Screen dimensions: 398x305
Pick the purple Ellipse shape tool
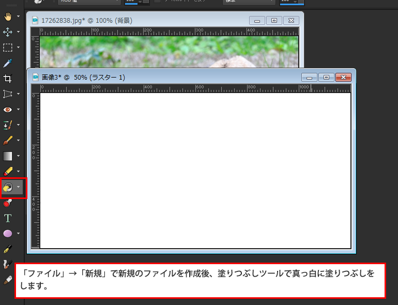8,233
